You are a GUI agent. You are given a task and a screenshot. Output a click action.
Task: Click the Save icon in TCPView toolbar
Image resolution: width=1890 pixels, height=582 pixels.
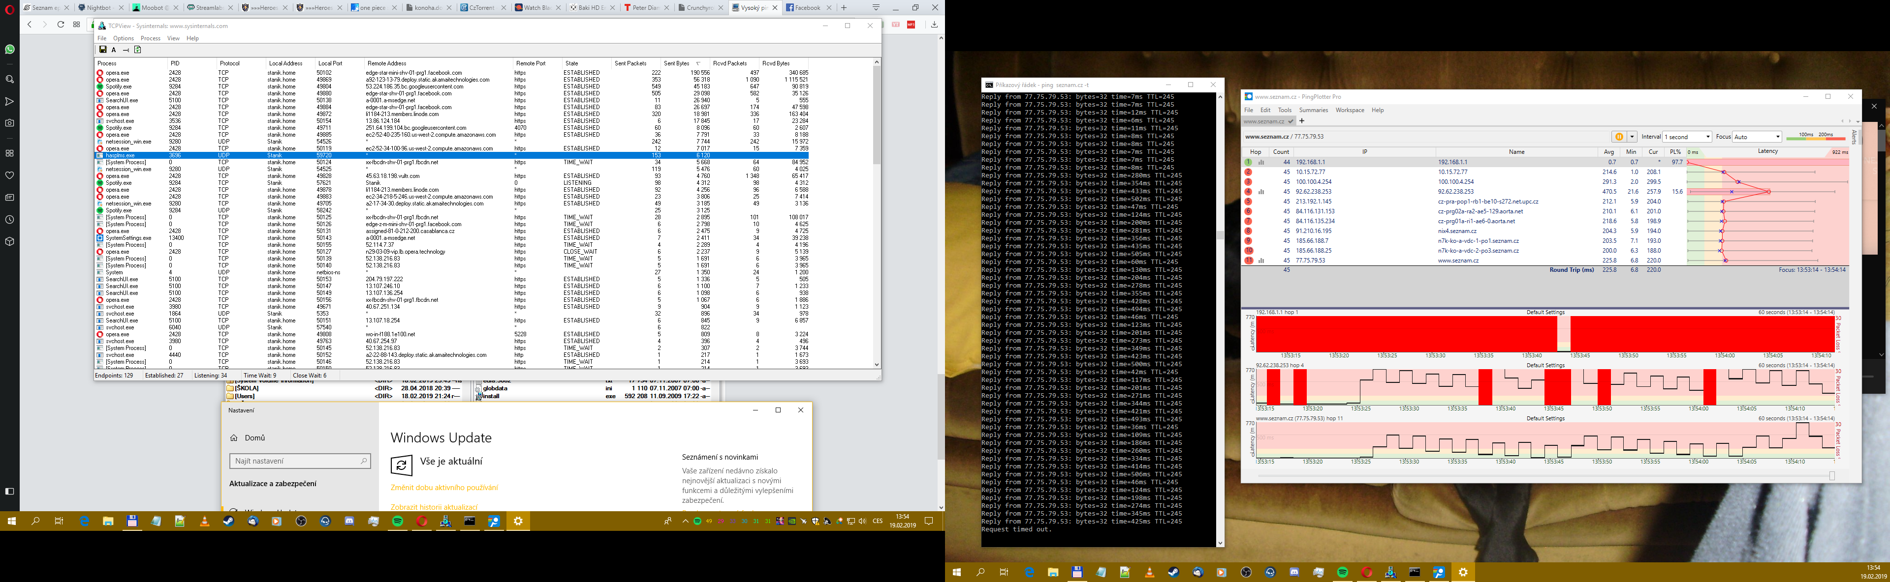(x=103, y=50)
